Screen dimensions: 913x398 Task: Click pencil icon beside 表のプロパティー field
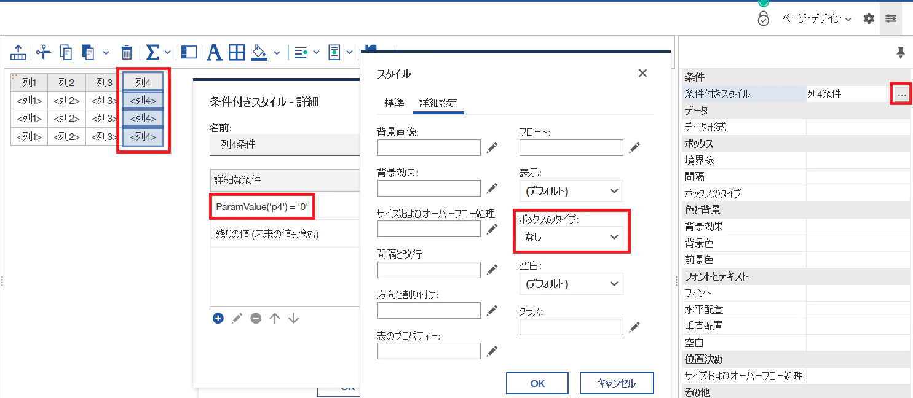coord(492,351)
